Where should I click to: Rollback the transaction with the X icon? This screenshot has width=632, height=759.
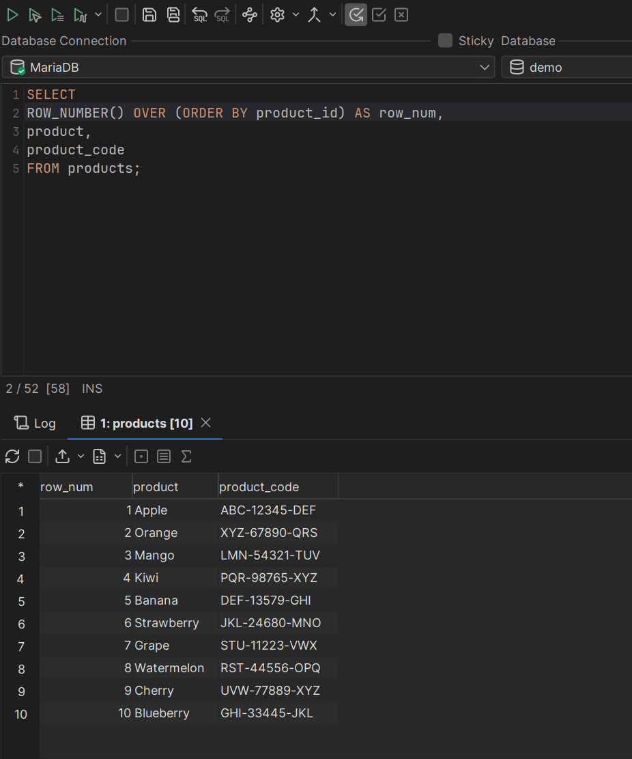coord(401,15)
